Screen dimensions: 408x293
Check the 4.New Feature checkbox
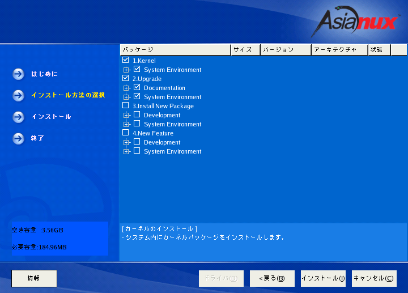pyautogui.click(x=125, y=133)
